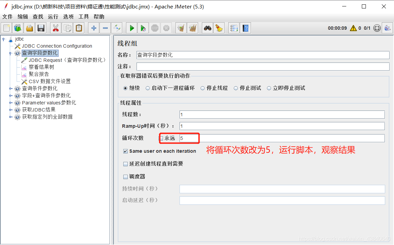Select JDBC Connection Configuration tree item
Image resolution: width=394 pixels, height=245 pixels.
coord(57,46)
